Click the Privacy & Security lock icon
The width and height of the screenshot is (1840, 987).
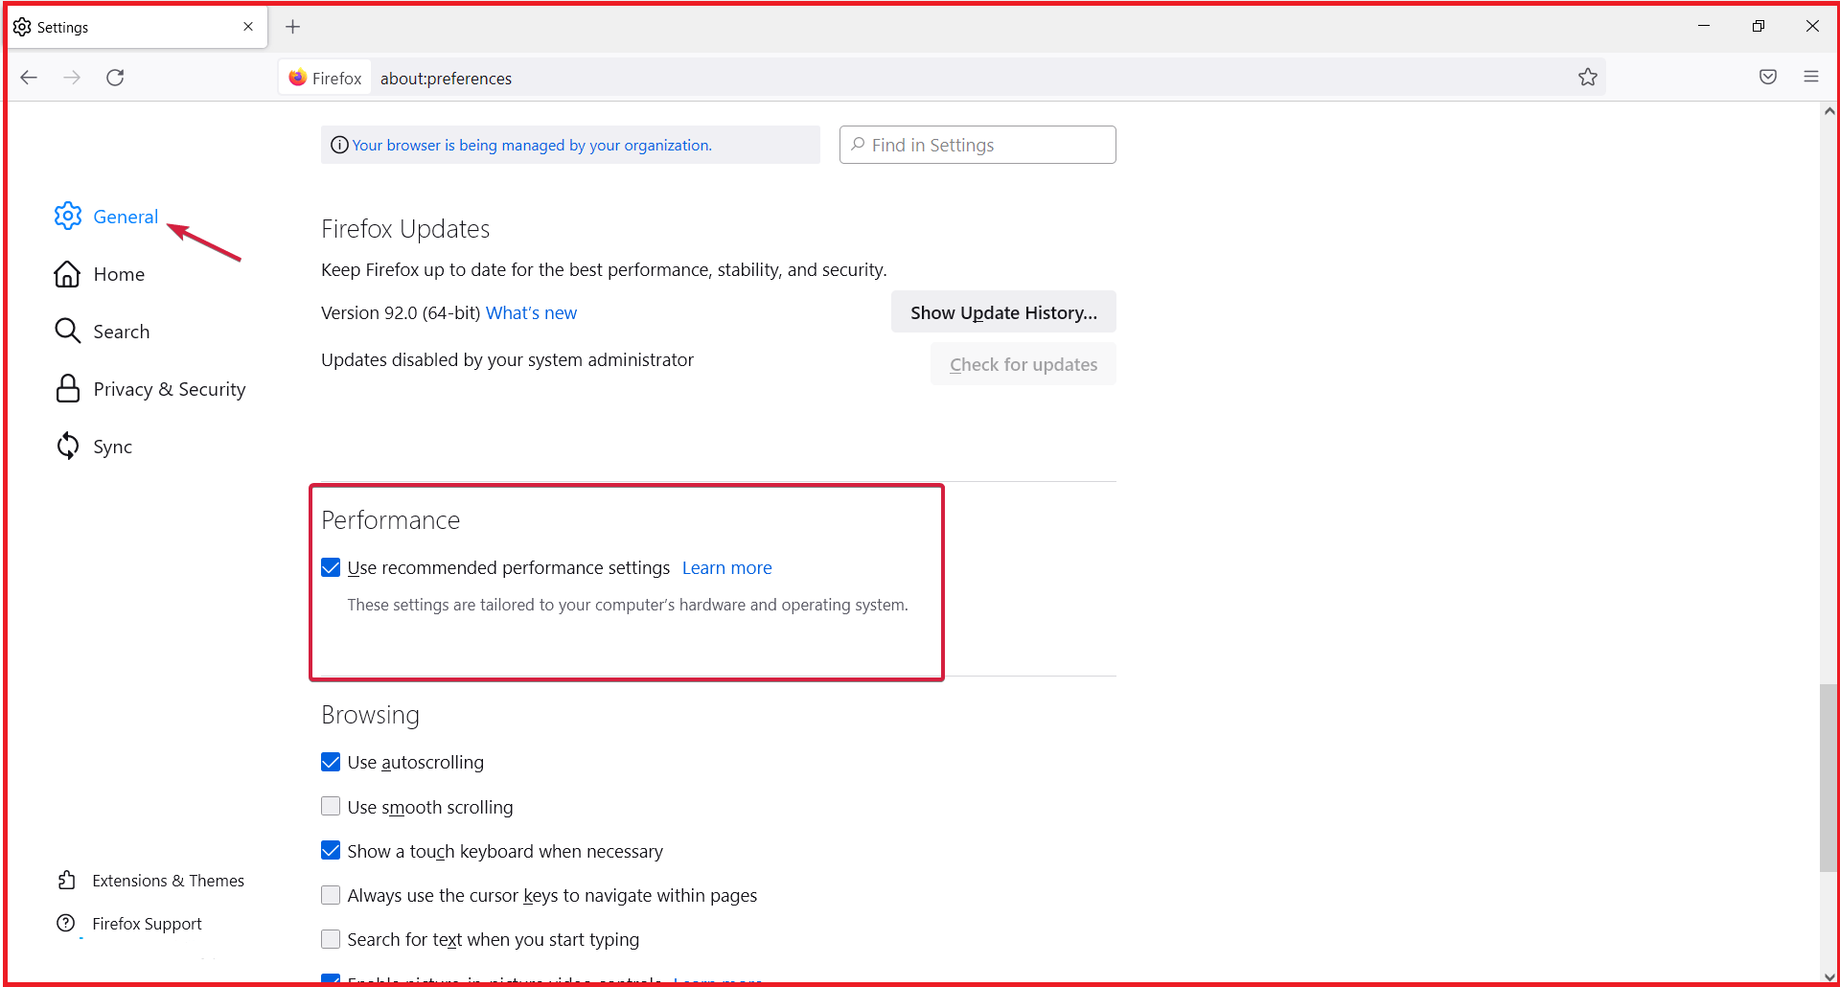67,388
